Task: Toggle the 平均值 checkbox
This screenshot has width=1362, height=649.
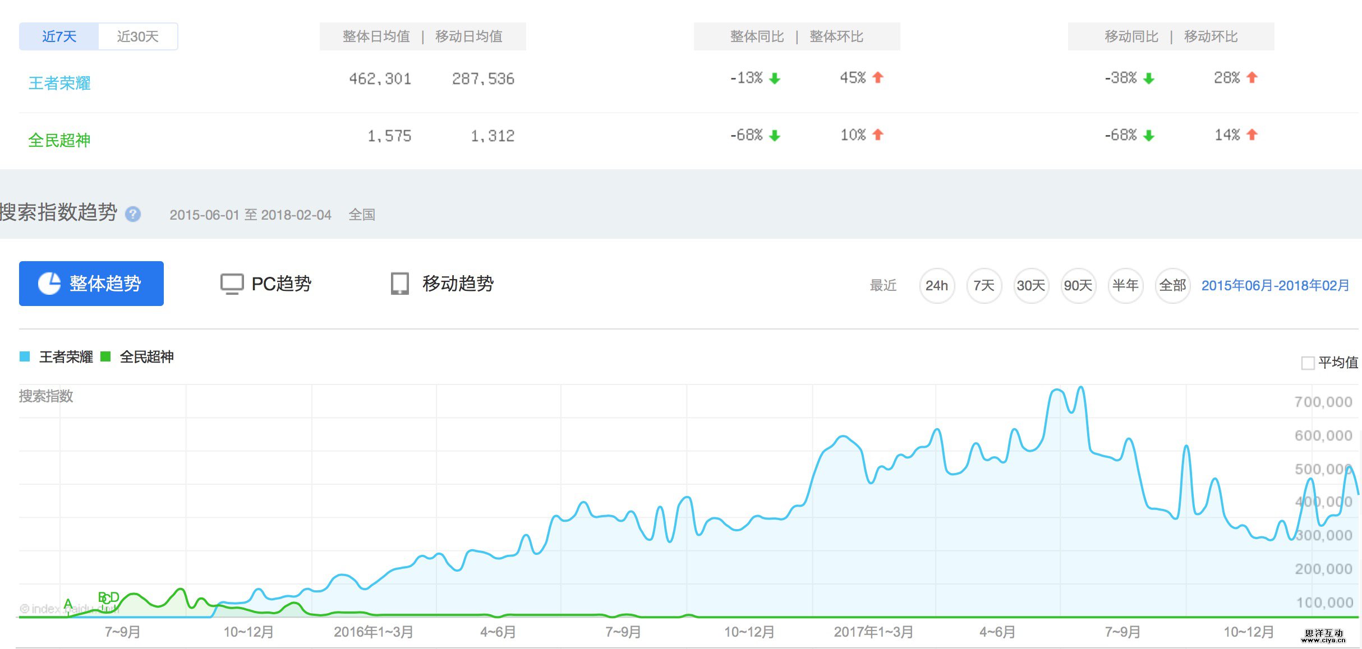Action: pyautogui.click(x=1308, y=363)
